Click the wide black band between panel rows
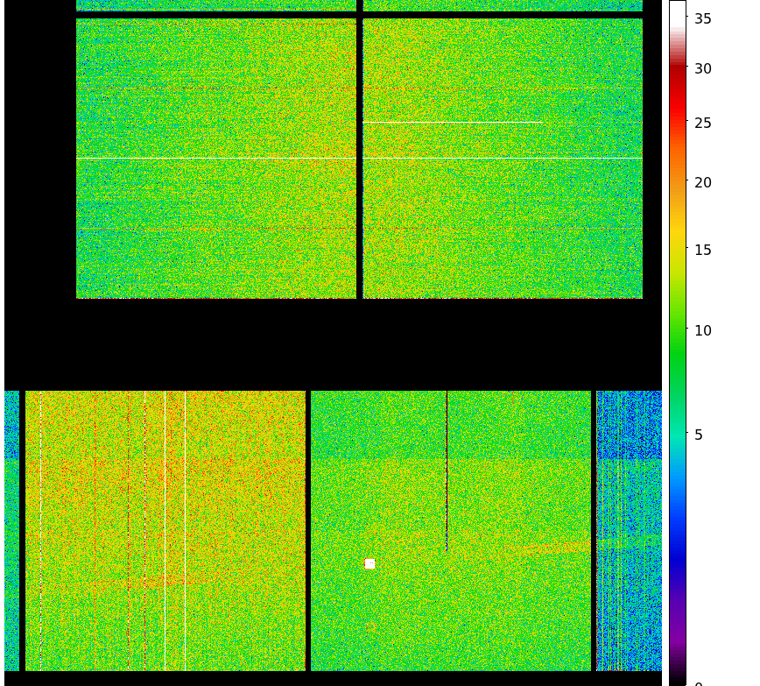The image size is (760, 686). (x=333, y=344)
